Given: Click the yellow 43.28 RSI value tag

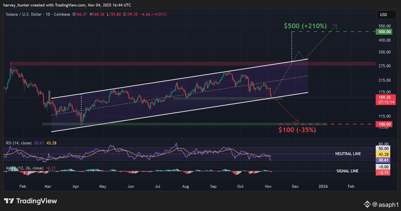Looking at the screenshot, I should (x=383, y=154).
